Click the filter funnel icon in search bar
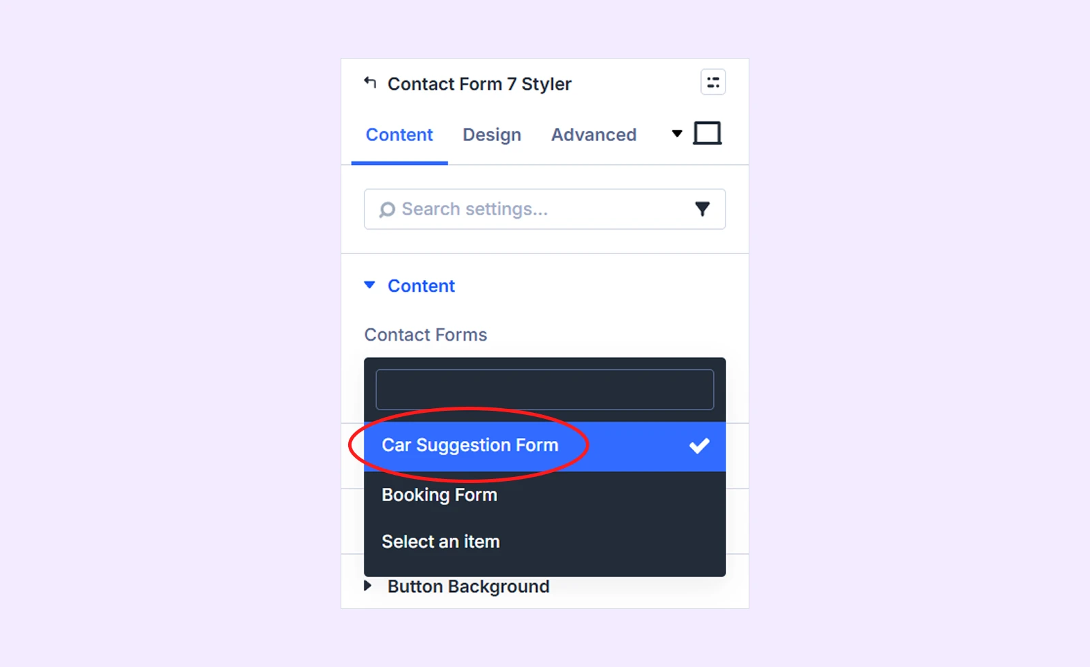Image resolution: width=1090 pixels, height=667 pixels. point(702,209)
